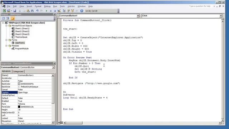Click the Reset stop icon

coord(55,11)
